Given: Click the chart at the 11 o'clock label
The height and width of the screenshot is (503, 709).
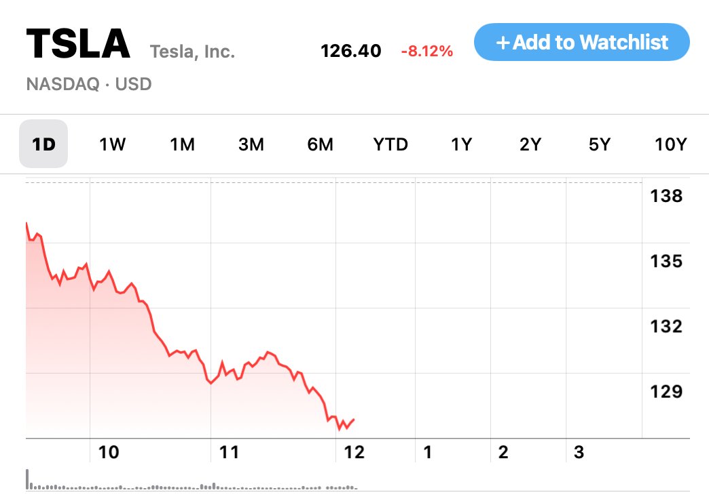Looking at the screenshot, I should tap(230, 452).
